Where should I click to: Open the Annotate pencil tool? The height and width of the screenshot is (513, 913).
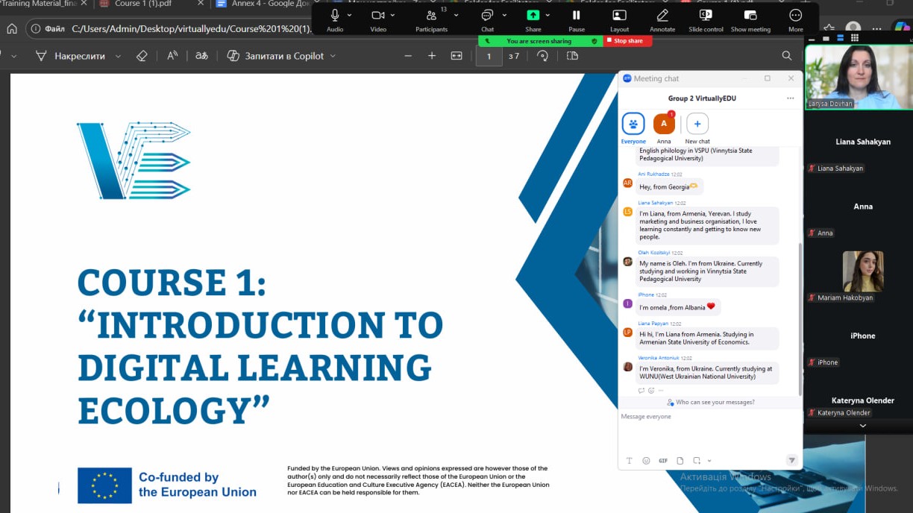[x=662, y=16]
